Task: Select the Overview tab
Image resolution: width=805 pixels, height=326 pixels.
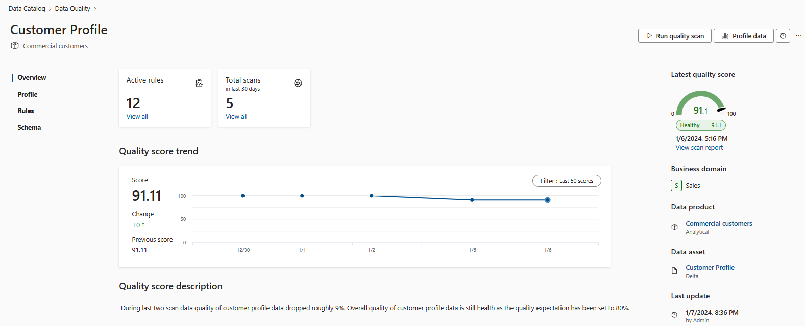Action: pos(32,77)
